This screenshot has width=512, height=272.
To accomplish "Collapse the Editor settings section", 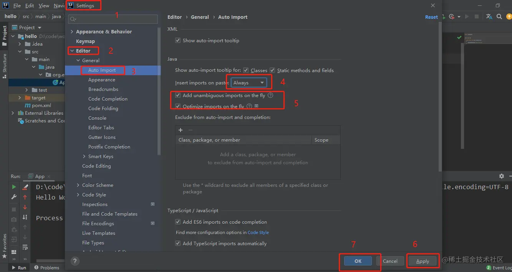I will click(71, 51).
